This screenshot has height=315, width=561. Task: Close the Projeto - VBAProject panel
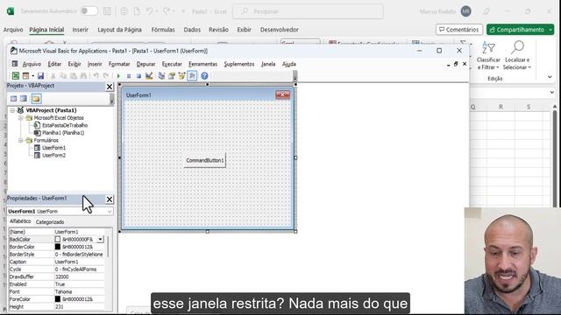point(110,87)
